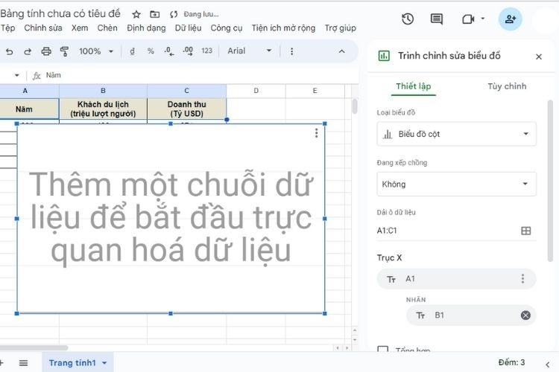Open the Xem menu

tap(80, 28)
